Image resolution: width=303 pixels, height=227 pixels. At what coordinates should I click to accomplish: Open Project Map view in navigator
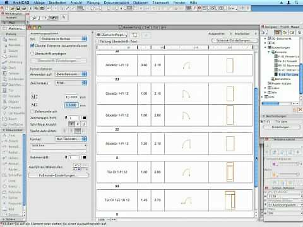tap(277, 33)
